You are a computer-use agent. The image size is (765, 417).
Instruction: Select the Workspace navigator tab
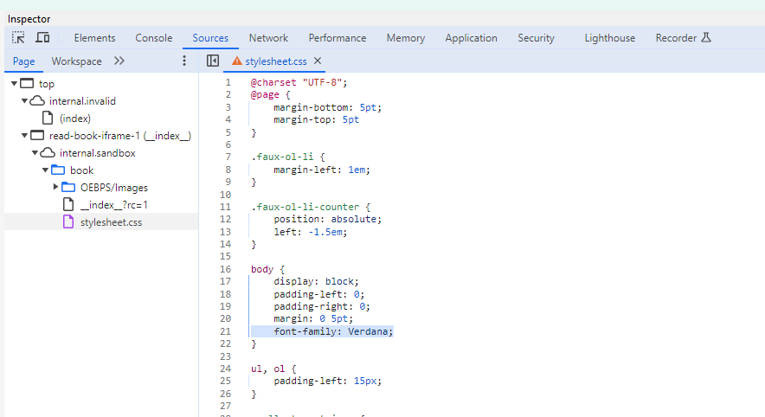(76, 61)
